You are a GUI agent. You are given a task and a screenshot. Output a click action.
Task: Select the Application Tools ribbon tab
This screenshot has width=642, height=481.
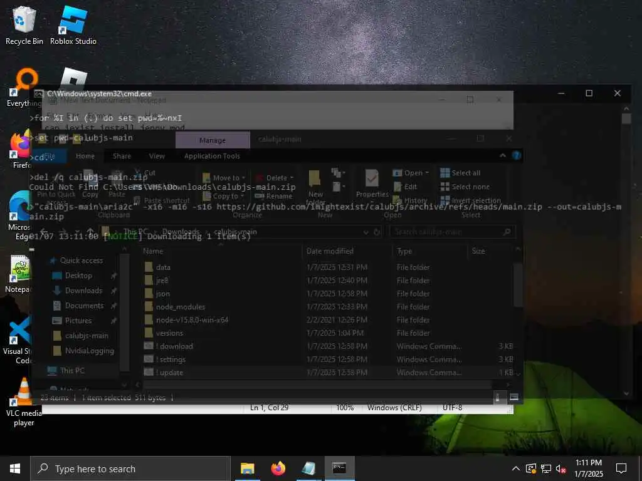pos(212,156)
